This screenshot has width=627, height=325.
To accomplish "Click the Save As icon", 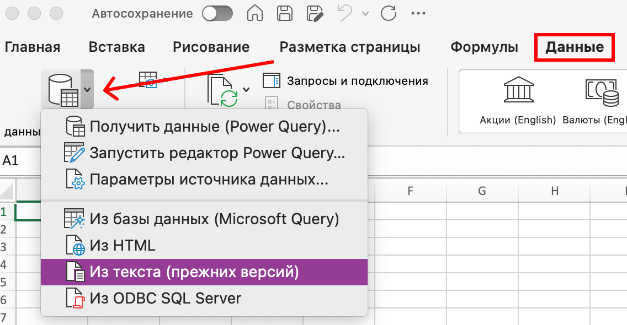I will [x=315, y=13].
